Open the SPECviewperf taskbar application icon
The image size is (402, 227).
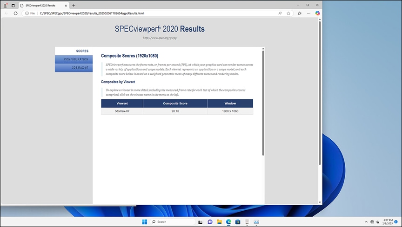click(x=247, y=222)
